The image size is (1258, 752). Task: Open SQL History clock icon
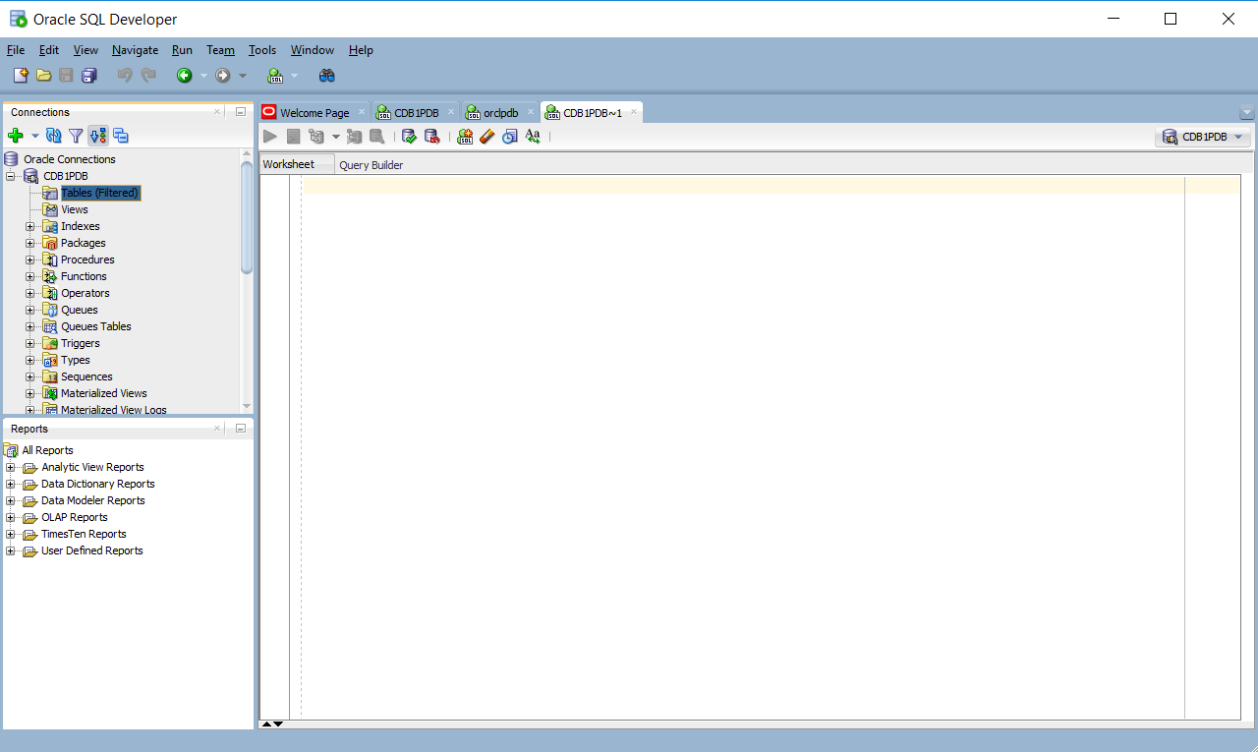click(509, 137)
